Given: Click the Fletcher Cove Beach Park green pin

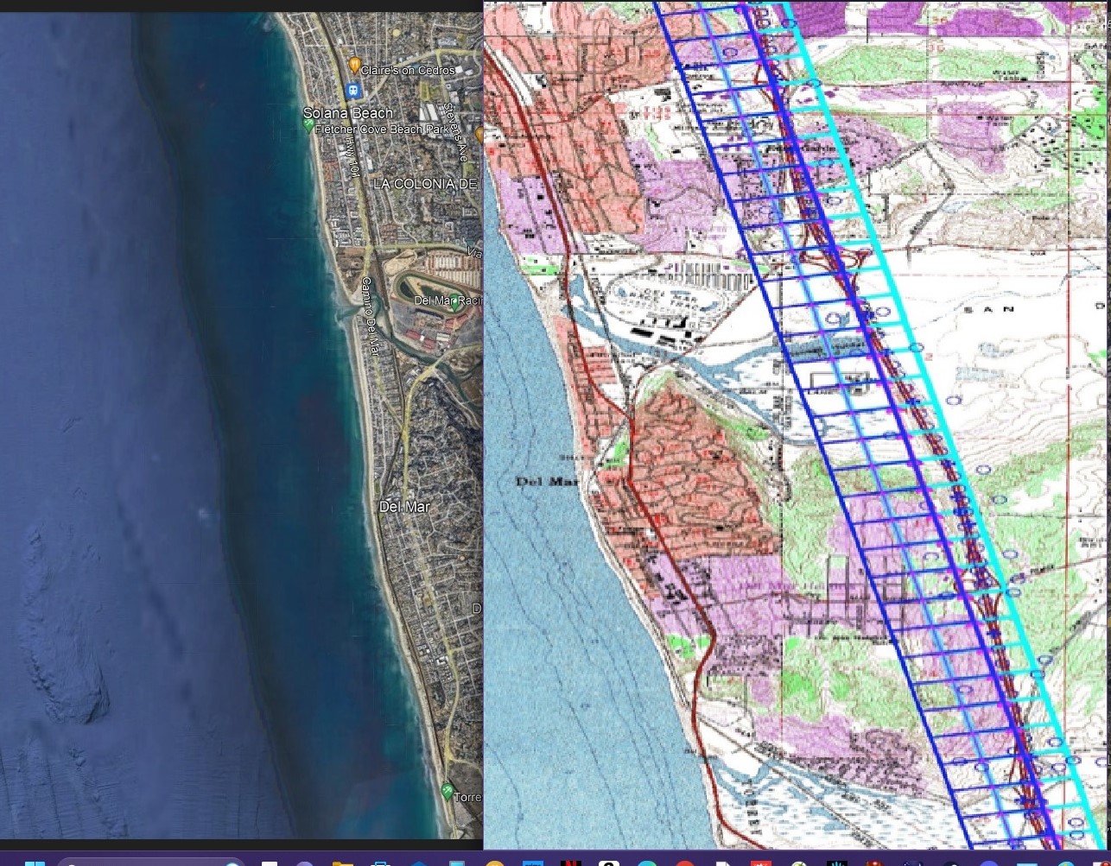Looking at the screenshot, I should click(308, 126).
